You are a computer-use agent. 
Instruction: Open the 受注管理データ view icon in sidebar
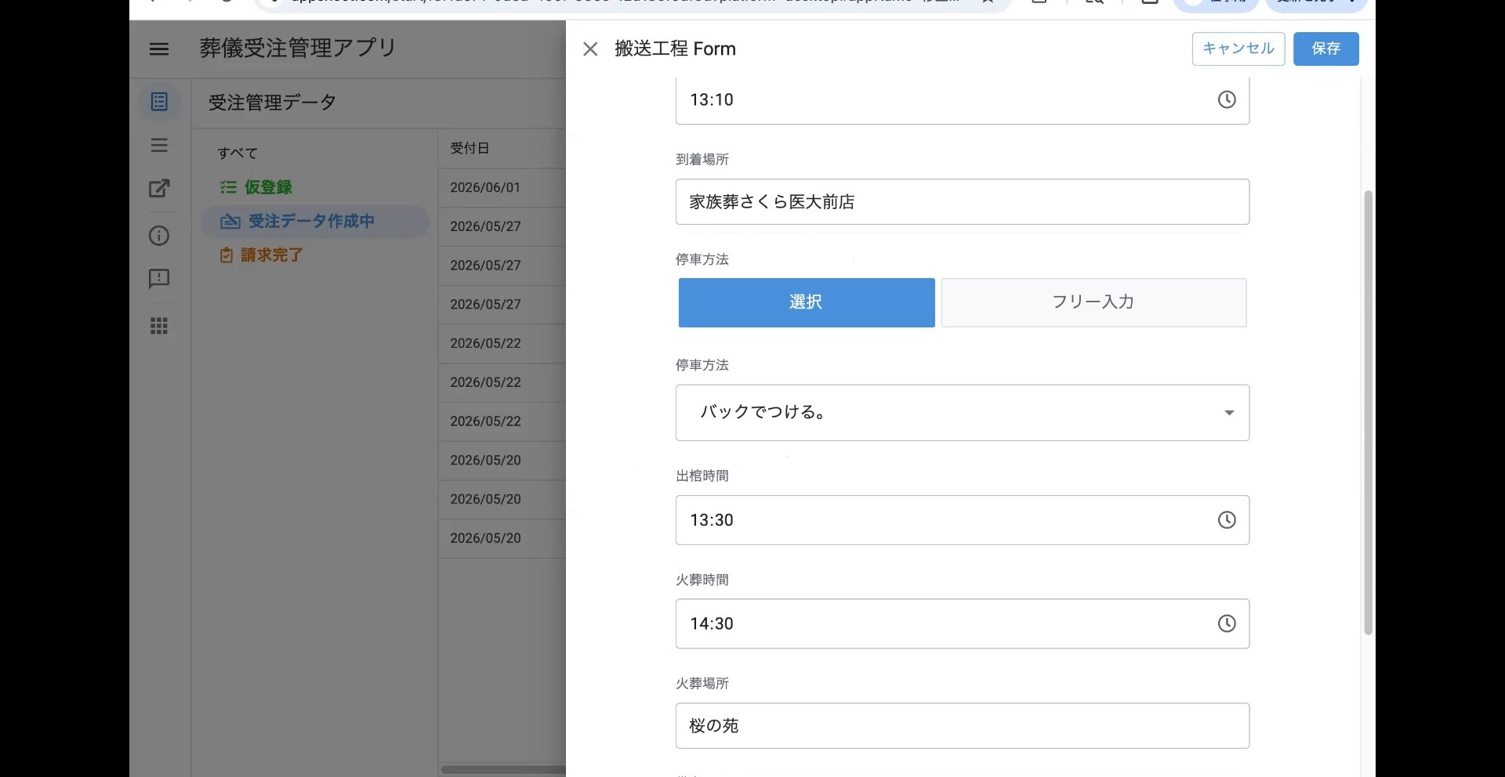point(159,102)
